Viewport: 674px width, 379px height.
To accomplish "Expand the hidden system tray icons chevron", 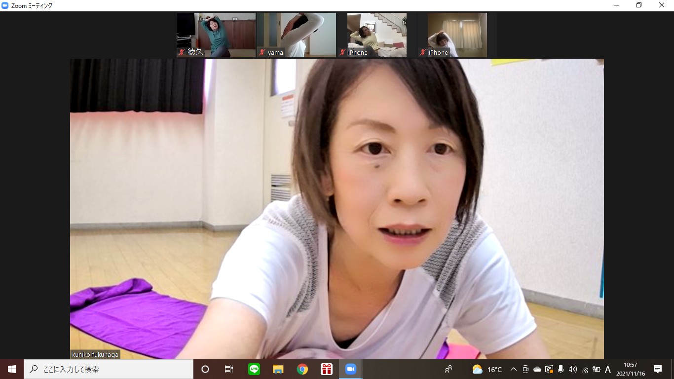I will tap(514, 369).
